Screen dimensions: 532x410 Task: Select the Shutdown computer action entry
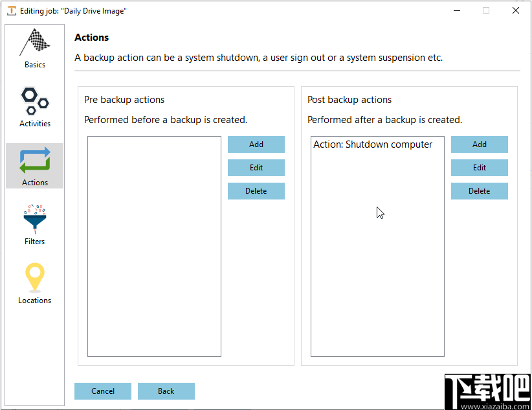(373, 144)
